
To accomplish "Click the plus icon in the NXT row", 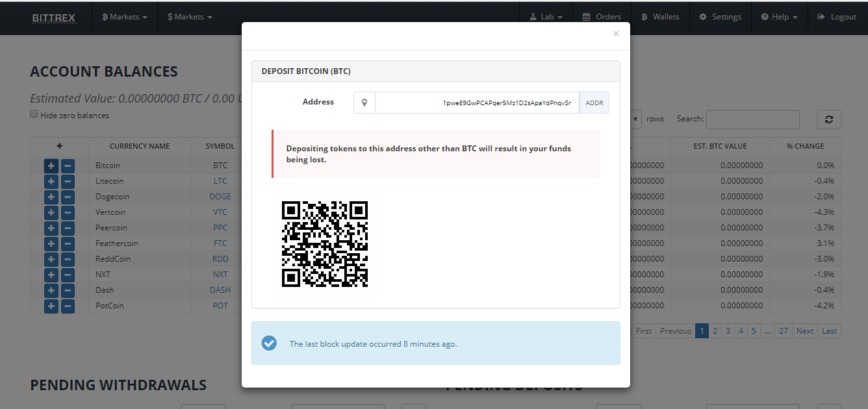I will [x=51, y=275].
